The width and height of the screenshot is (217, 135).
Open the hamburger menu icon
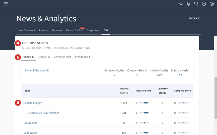click(x=6, y=4)
